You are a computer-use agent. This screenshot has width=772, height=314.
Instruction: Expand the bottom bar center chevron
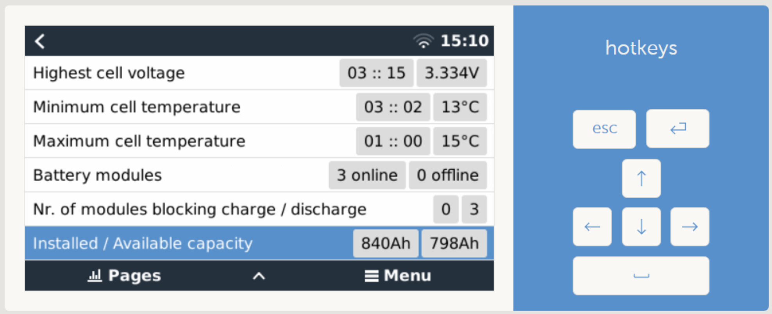(x=259, y=276)
